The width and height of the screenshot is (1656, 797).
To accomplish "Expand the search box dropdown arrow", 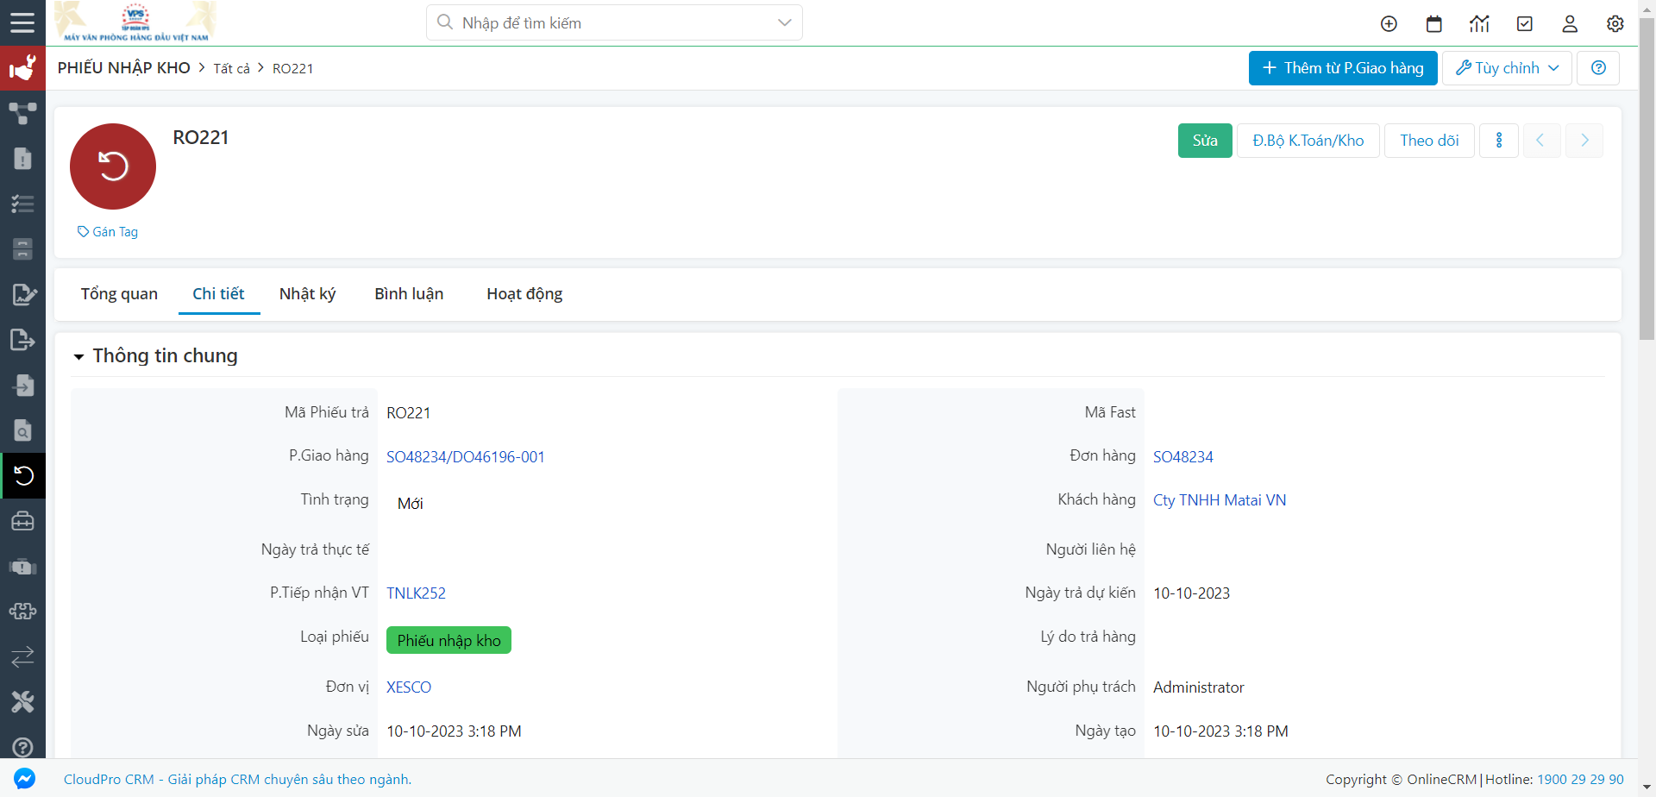I will point(784,22).
